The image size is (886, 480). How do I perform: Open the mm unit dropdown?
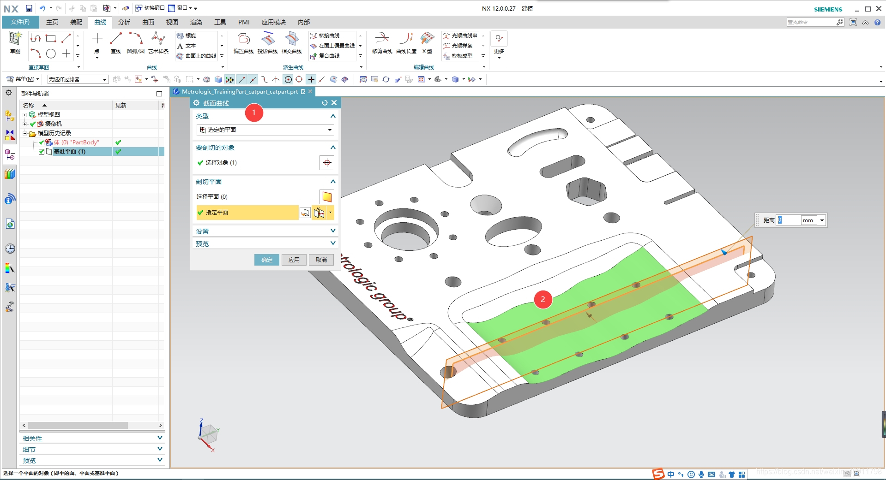(x=822, y=220)
